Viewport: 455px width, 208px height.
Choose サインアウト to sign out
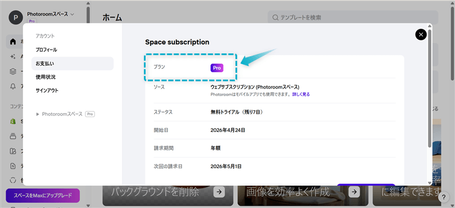click(47, 90)
